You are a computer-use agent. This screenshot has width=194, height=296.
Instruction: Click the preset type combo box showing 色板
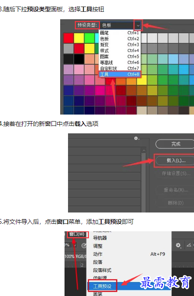(x=120, y=25)
